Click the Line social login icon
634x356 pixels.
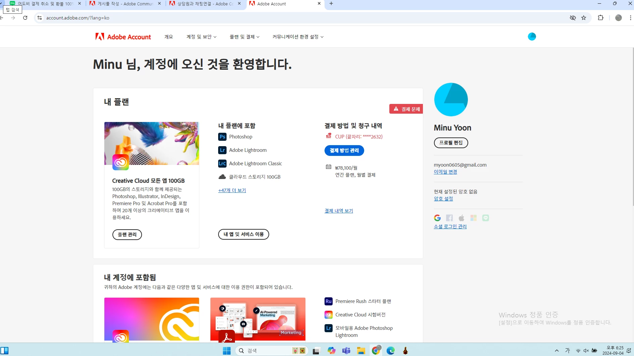tap(486, 218)
